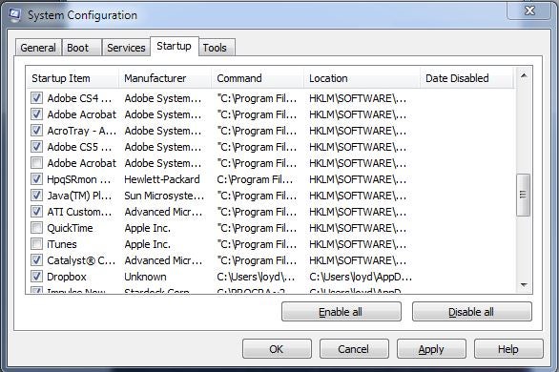The width and height of the screenshot is (559, 372).
Task: Close the System Configuration window
Action: (529, 10)
